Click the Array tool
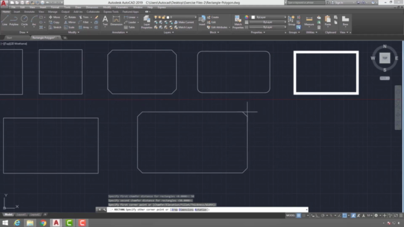Screen dimensions: 404x227 84,27
